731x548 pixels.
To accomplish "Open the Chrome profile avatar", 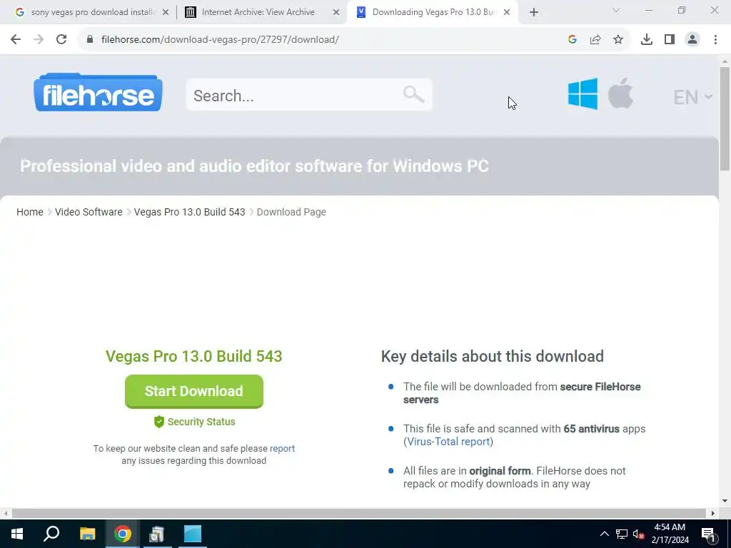I will 692,40.
